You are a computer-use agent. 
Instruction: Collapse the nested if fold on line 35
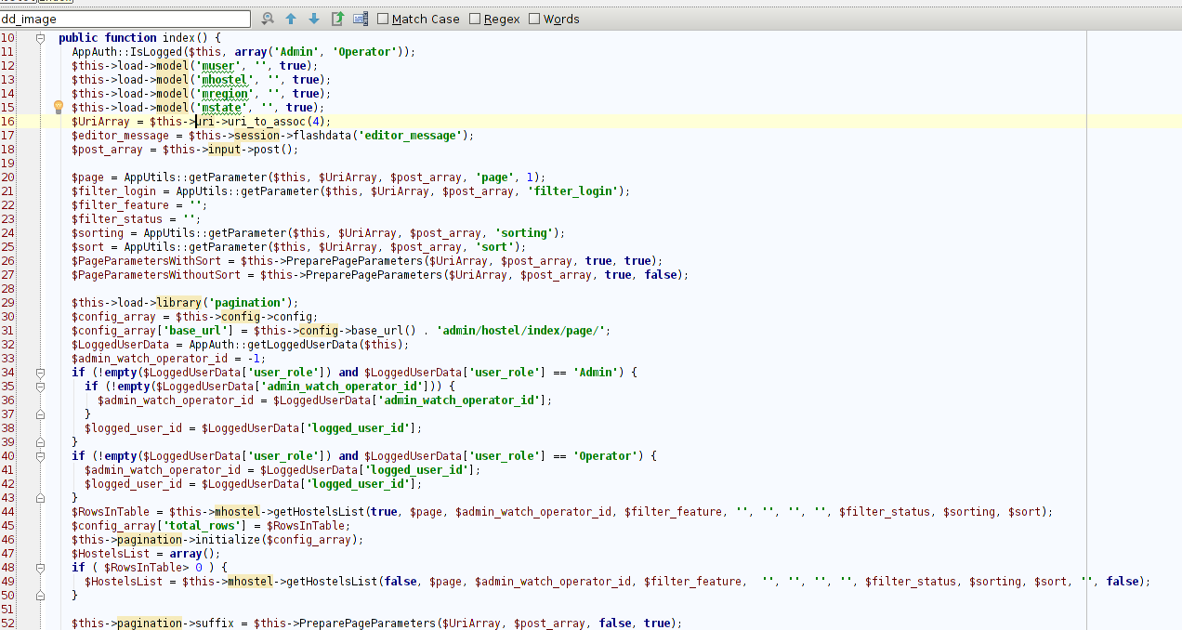pyautogui.click(x=40, y=387)
